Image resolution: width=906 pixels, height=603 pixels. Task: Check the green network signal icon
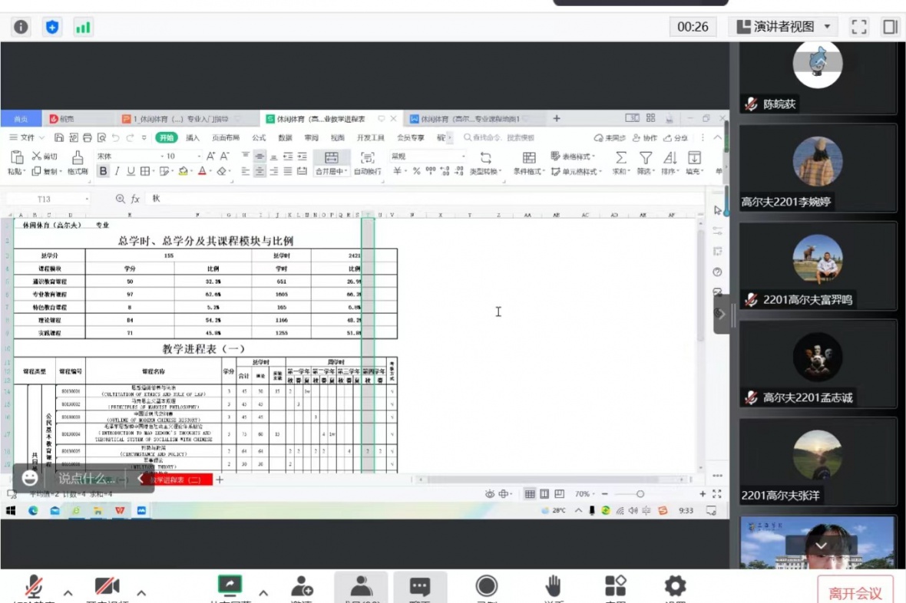point(83,28)
